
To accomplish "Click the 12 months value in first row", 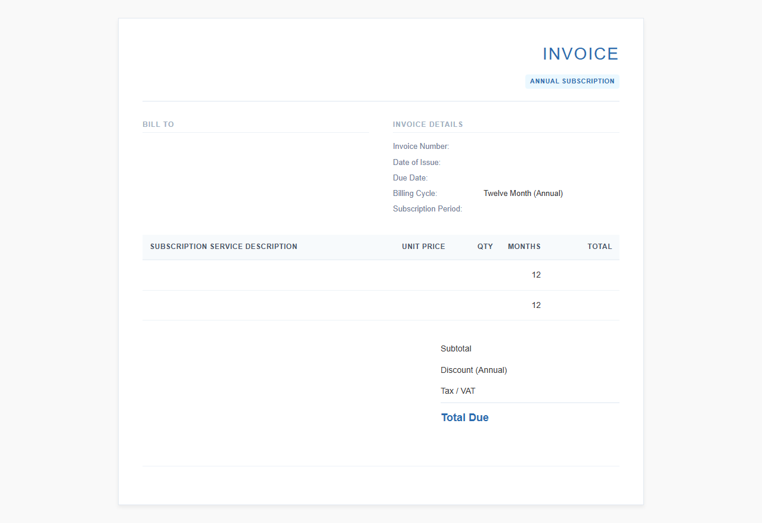I will [536, 275].
